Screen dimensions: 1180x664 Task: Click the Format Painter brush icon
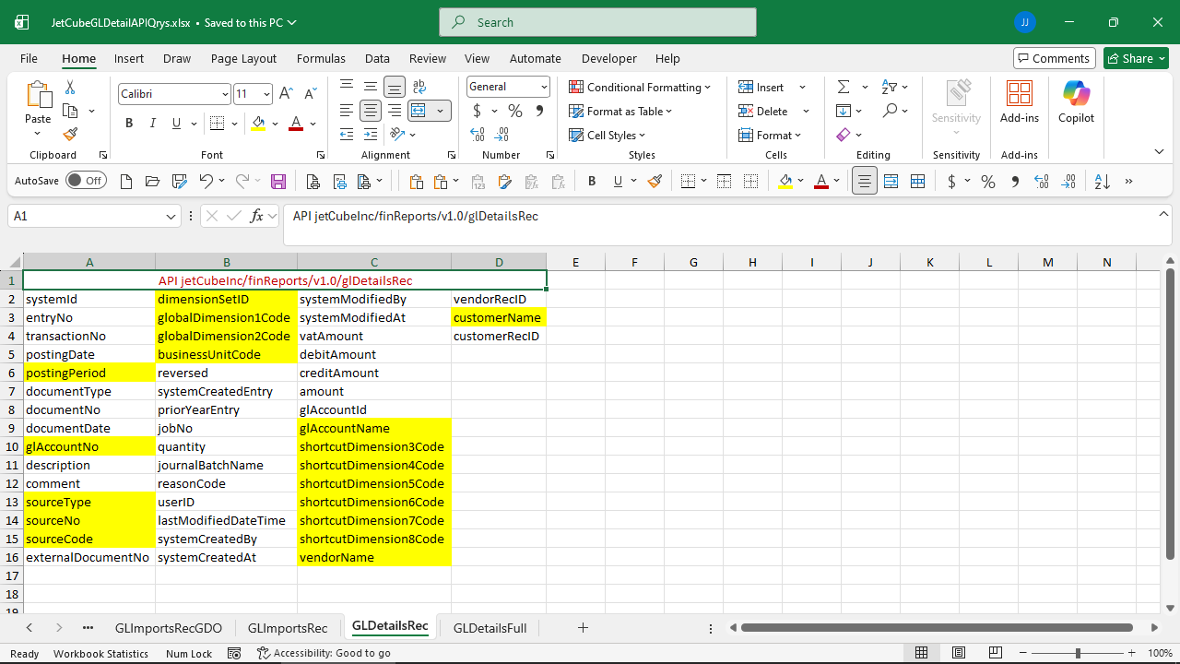70,135
